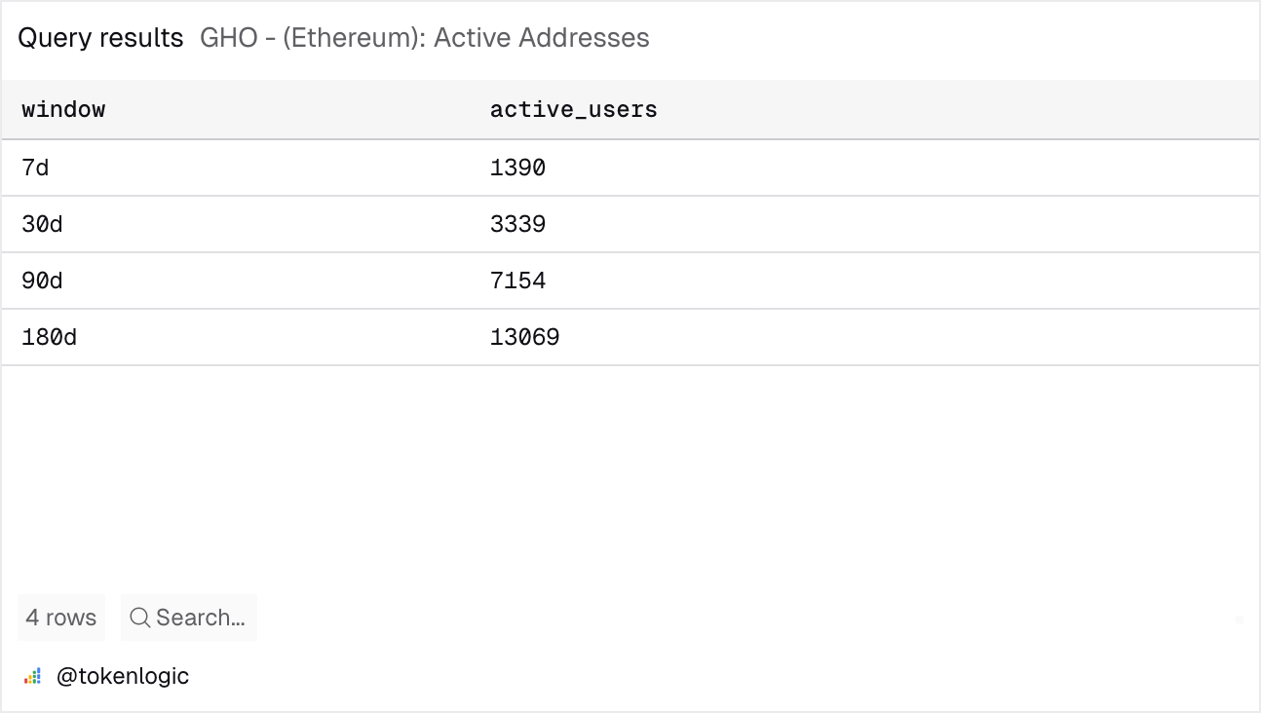Select the 7154 active users value
This screenshot has width=1261, height=713.
coord(517,281)
